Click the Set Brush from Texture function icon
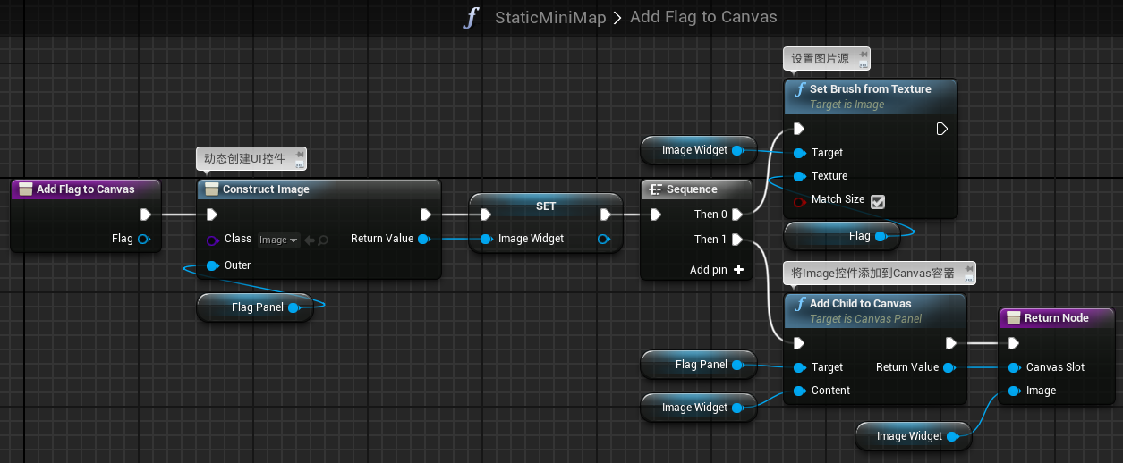 (800, 89)
